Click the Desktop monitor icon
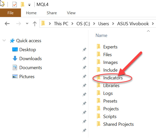The image size is (156, 138). [x=15, y=49]
